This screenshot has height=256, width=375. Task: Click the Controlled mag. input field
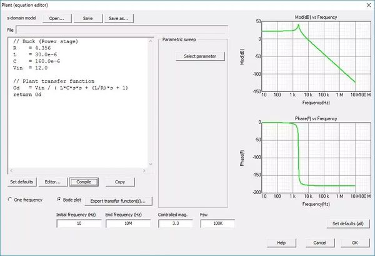tap(177, 224)
